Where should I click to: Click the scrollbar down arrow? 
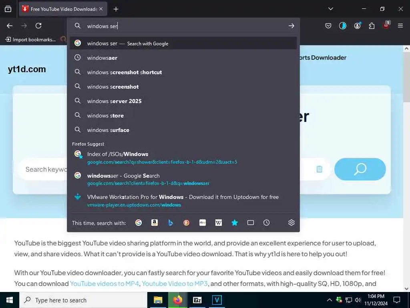tap(406, 289)
